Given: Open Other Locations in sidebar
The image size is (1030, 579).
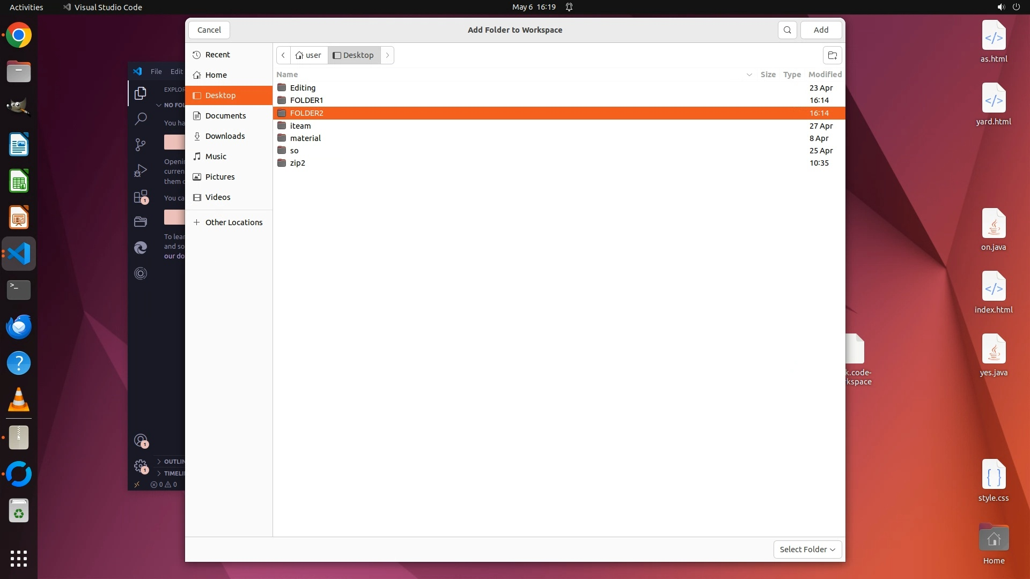Looking at the screenshot, I should (233, 222).
